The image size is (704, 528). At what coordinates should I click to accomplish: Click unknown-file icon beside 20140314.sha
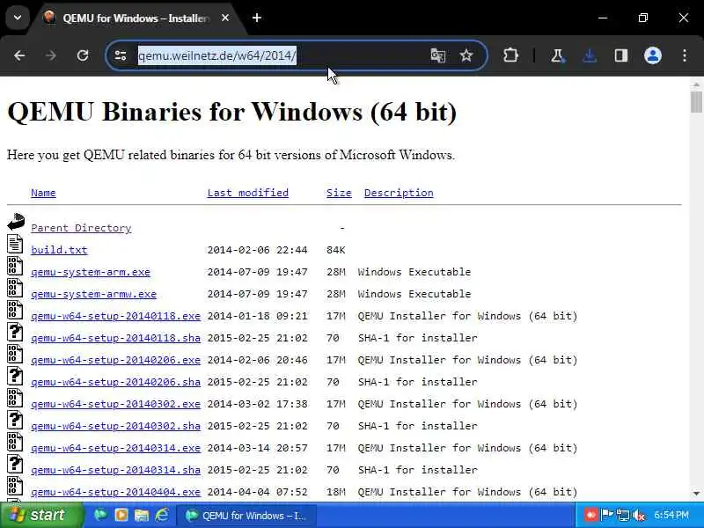(x=15, y=464)
